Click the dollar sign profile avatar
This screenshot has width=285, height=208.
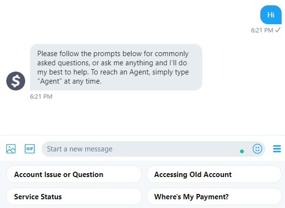16,81
